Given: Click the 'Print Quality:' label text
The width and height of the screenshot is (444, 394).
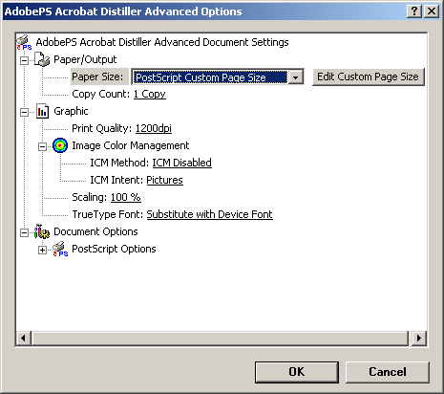Looking at the screenshot, I should tap(102, 128).
